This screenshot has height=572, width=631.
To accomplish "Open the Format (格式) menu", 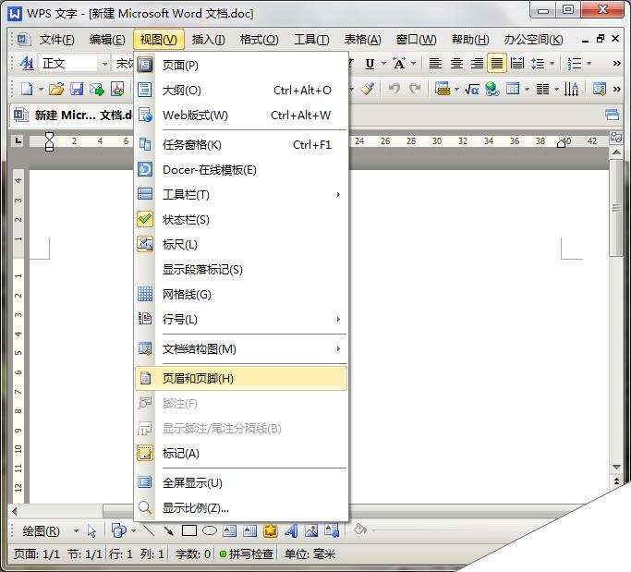I will (260, 40).
